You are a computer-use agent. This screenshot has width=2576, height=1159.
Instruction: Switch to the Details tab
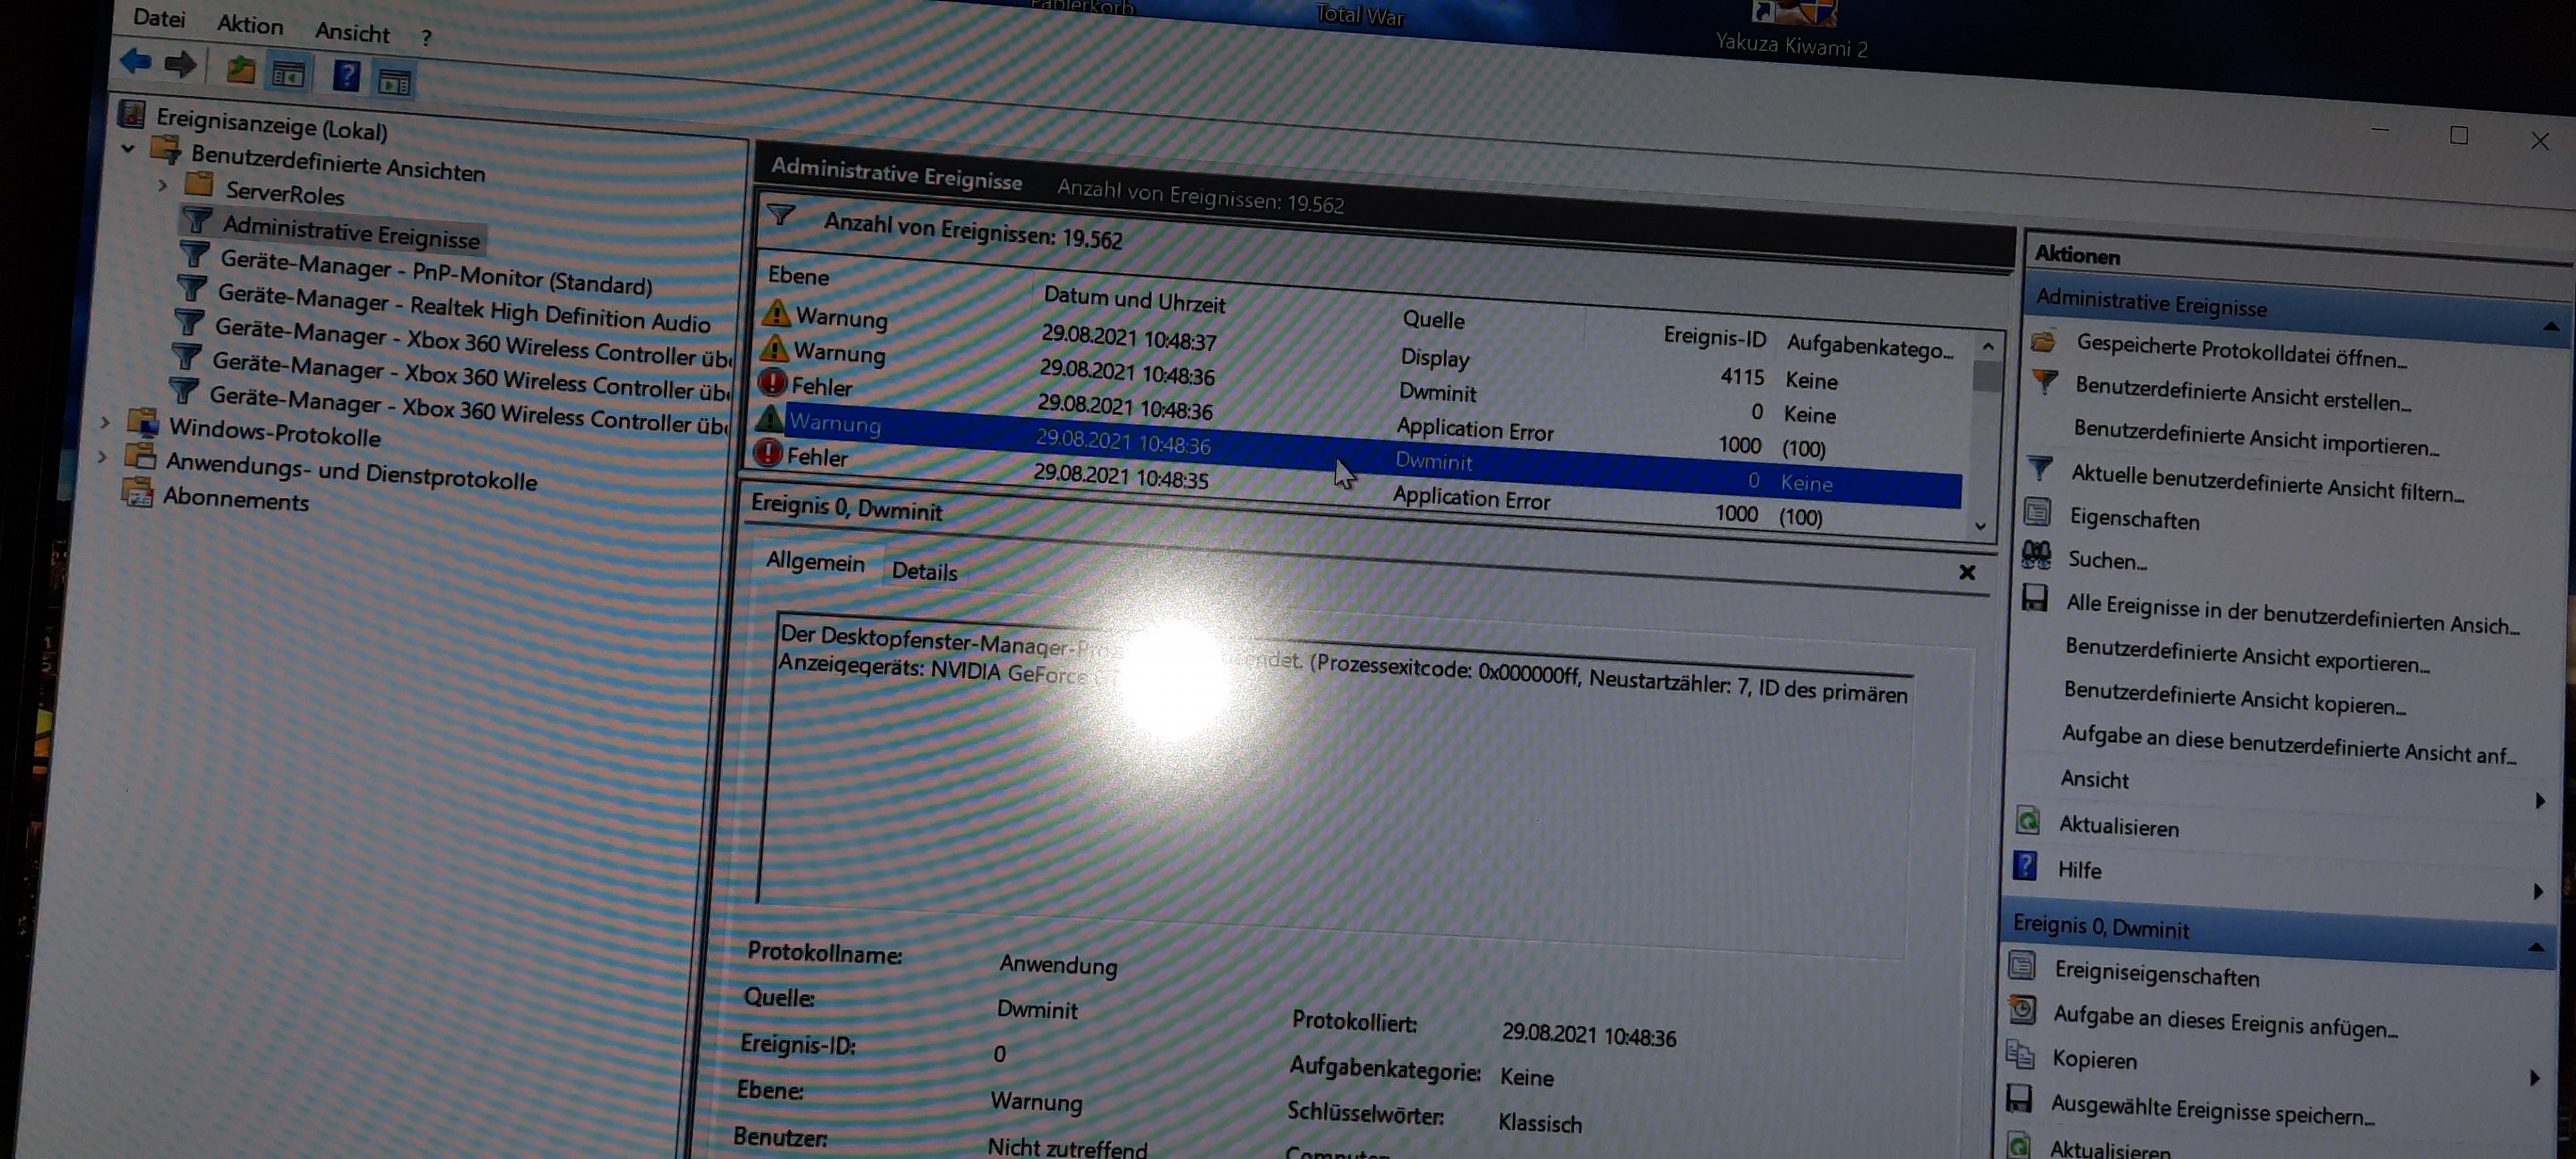(924, 571)
